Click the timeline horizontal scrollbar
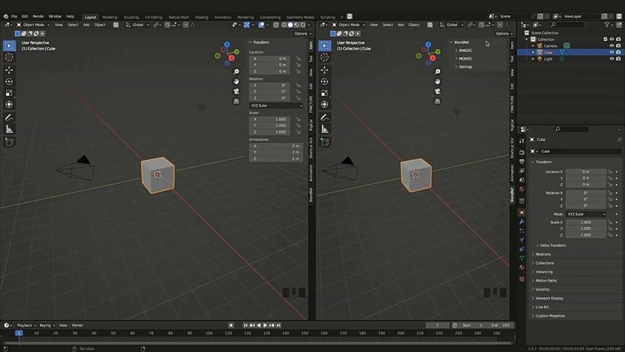Screen dimensions: 625x352 click(x=257, y=342)
